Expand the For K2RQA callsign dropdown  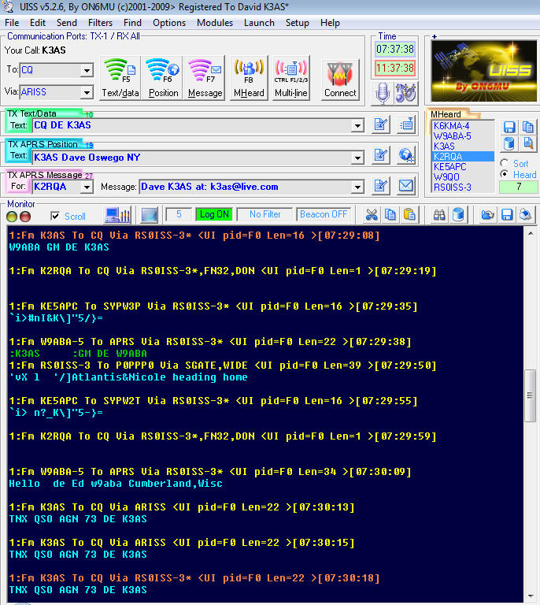pos(87,187)
